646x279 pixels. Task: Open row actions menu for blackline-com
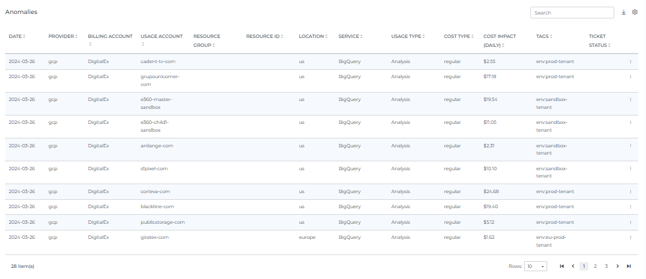click(x=630, y=207)
